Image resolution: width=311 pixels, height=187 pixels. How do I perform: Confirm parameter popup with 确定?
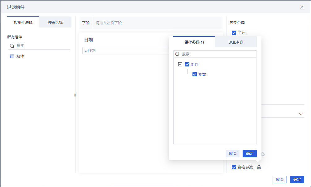click(x=250, y=154)
